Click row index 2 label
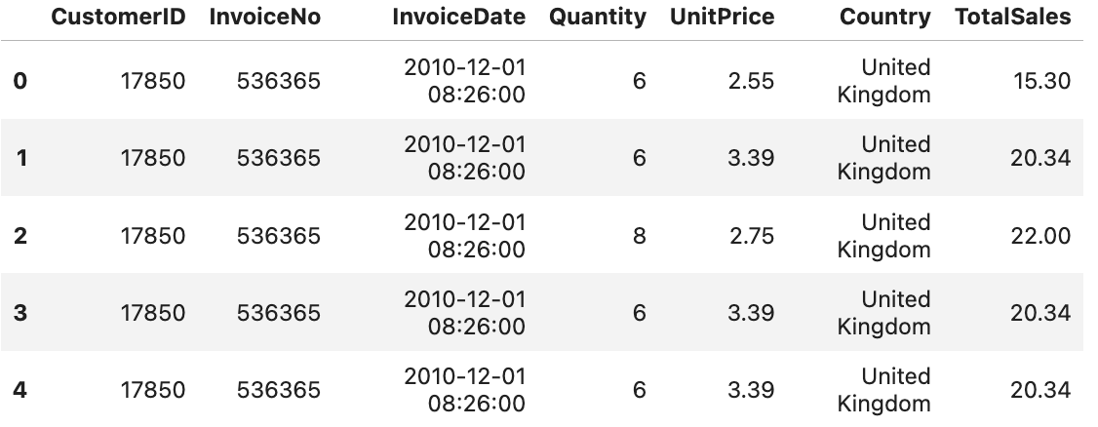The width and height of the screenshot is (1098, 427). 20,236
